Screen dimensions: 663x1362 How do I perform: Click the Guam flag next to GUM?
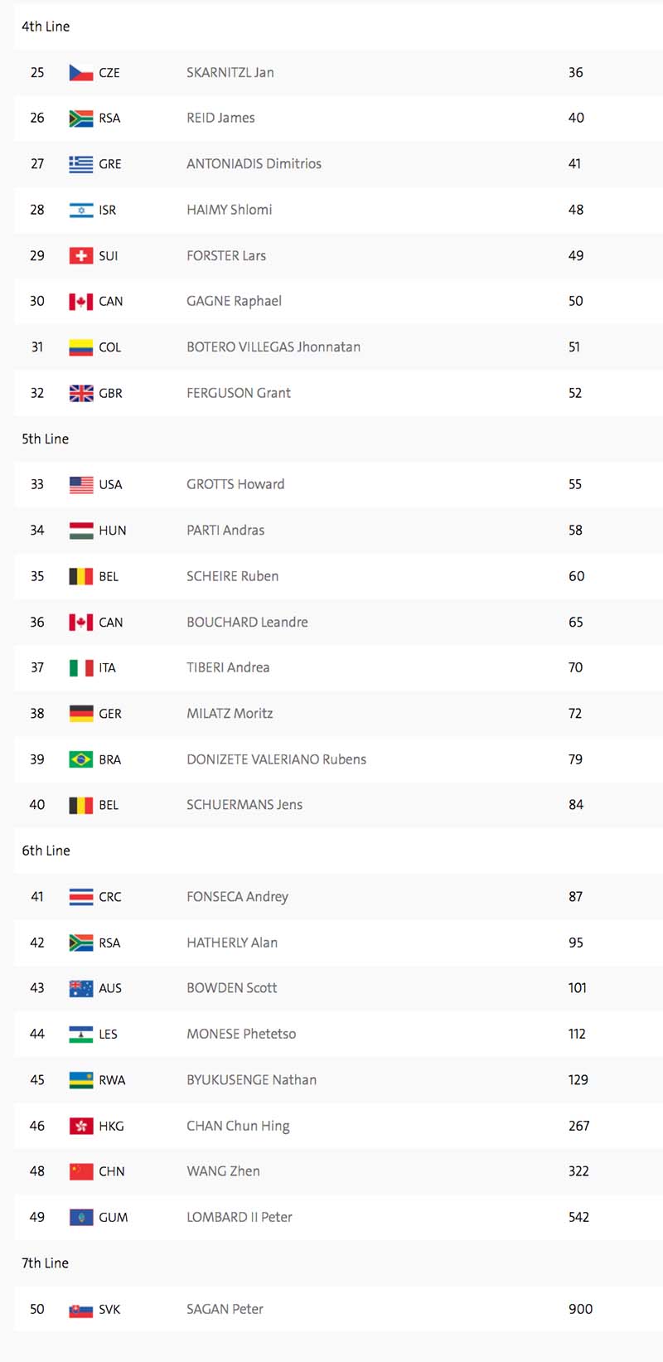pos(80,1218)
